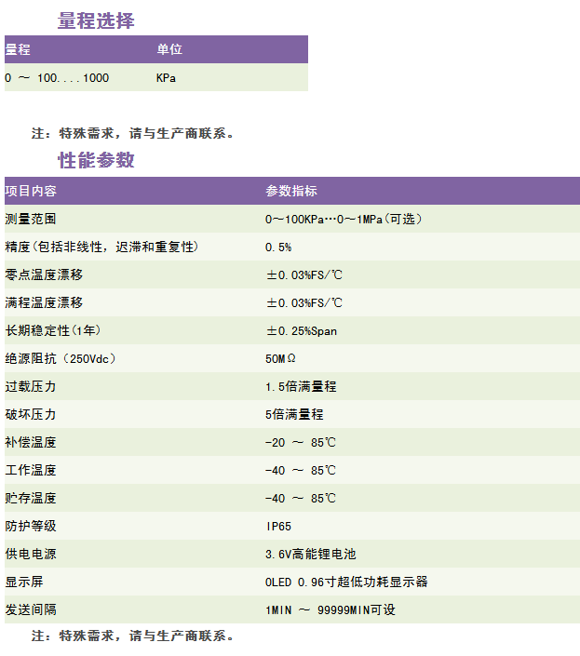This screenshot has width=580, height=656.
Task: Click the KPa unit cell
Action: coord(166,78)
